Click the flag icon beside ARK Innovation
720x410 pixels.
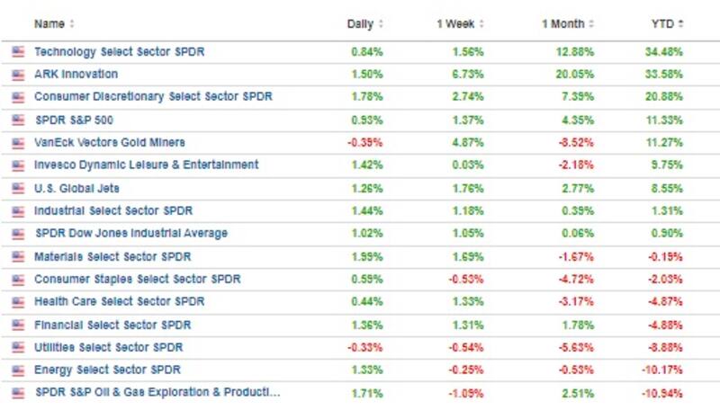[18, 74]
